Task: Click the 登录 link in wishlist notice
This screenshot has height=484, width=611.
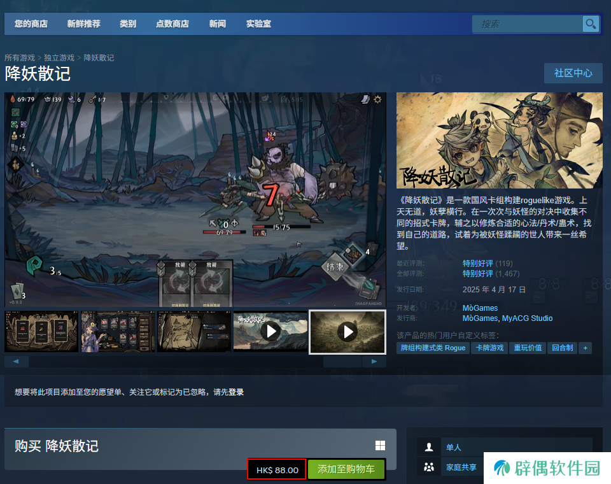Action: tap(236, 392)
